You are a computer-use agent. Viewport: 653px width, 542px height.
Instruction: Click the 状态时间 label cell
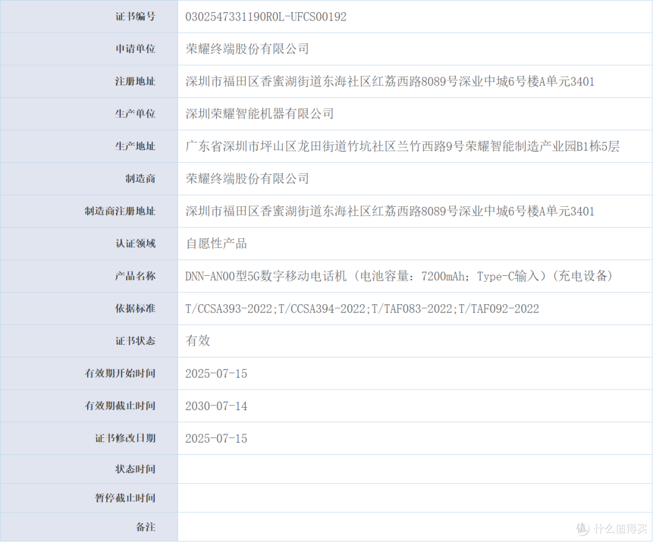click(89, 469)
